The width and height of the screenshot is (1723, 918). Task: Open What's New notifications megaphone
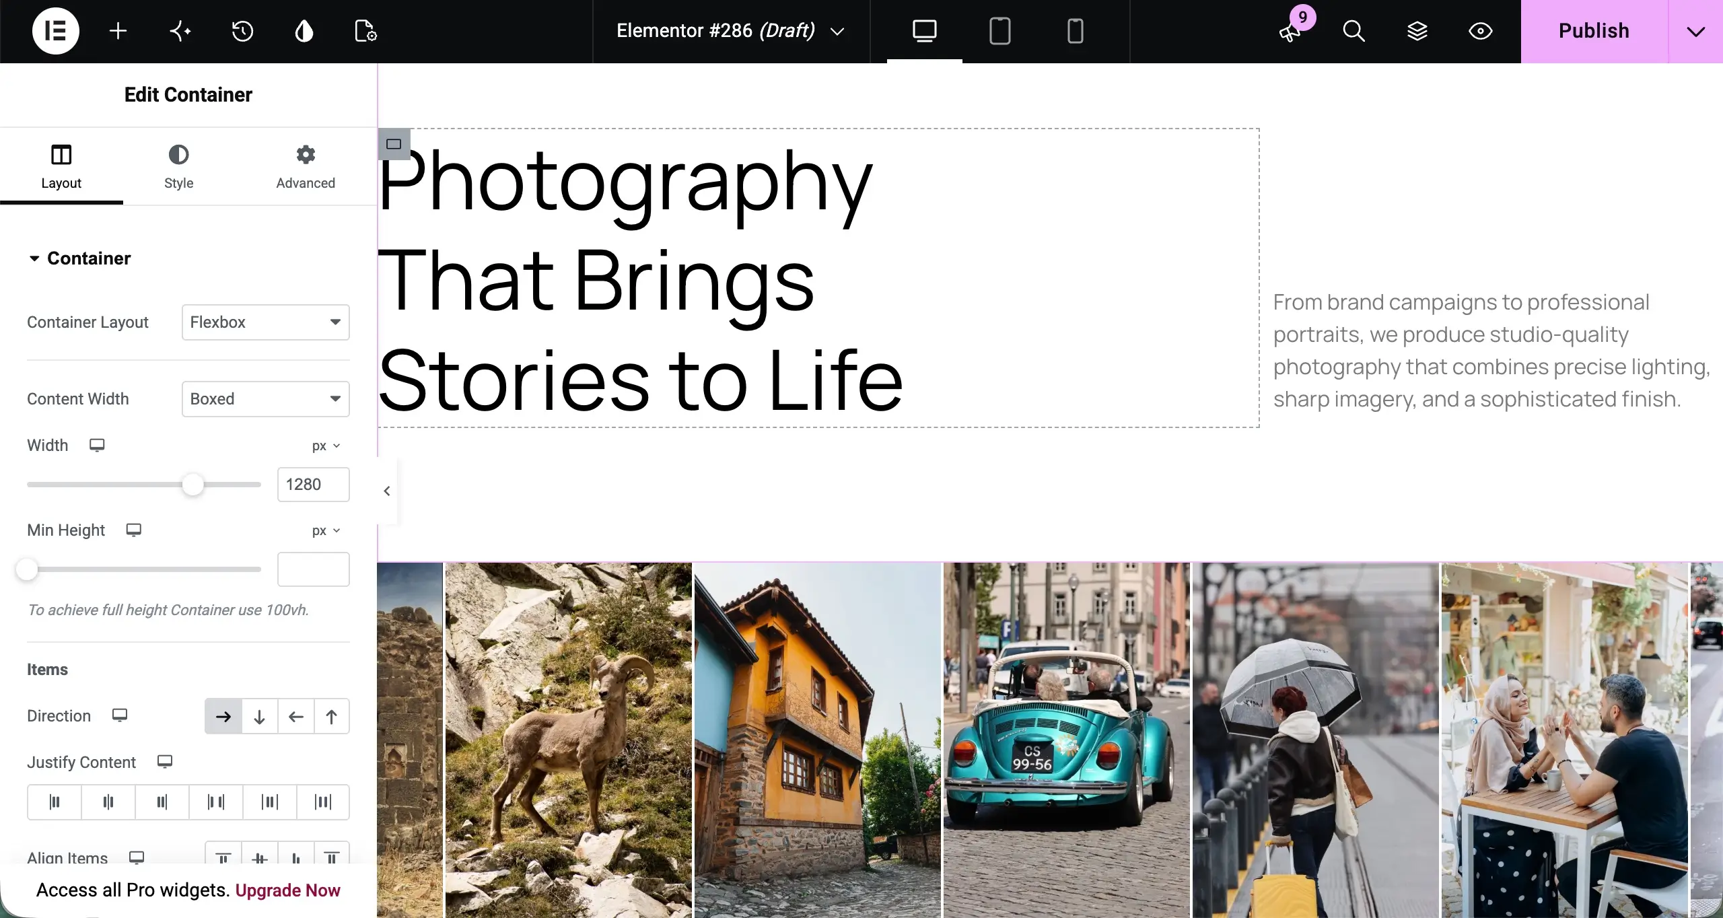point(1291,31)
